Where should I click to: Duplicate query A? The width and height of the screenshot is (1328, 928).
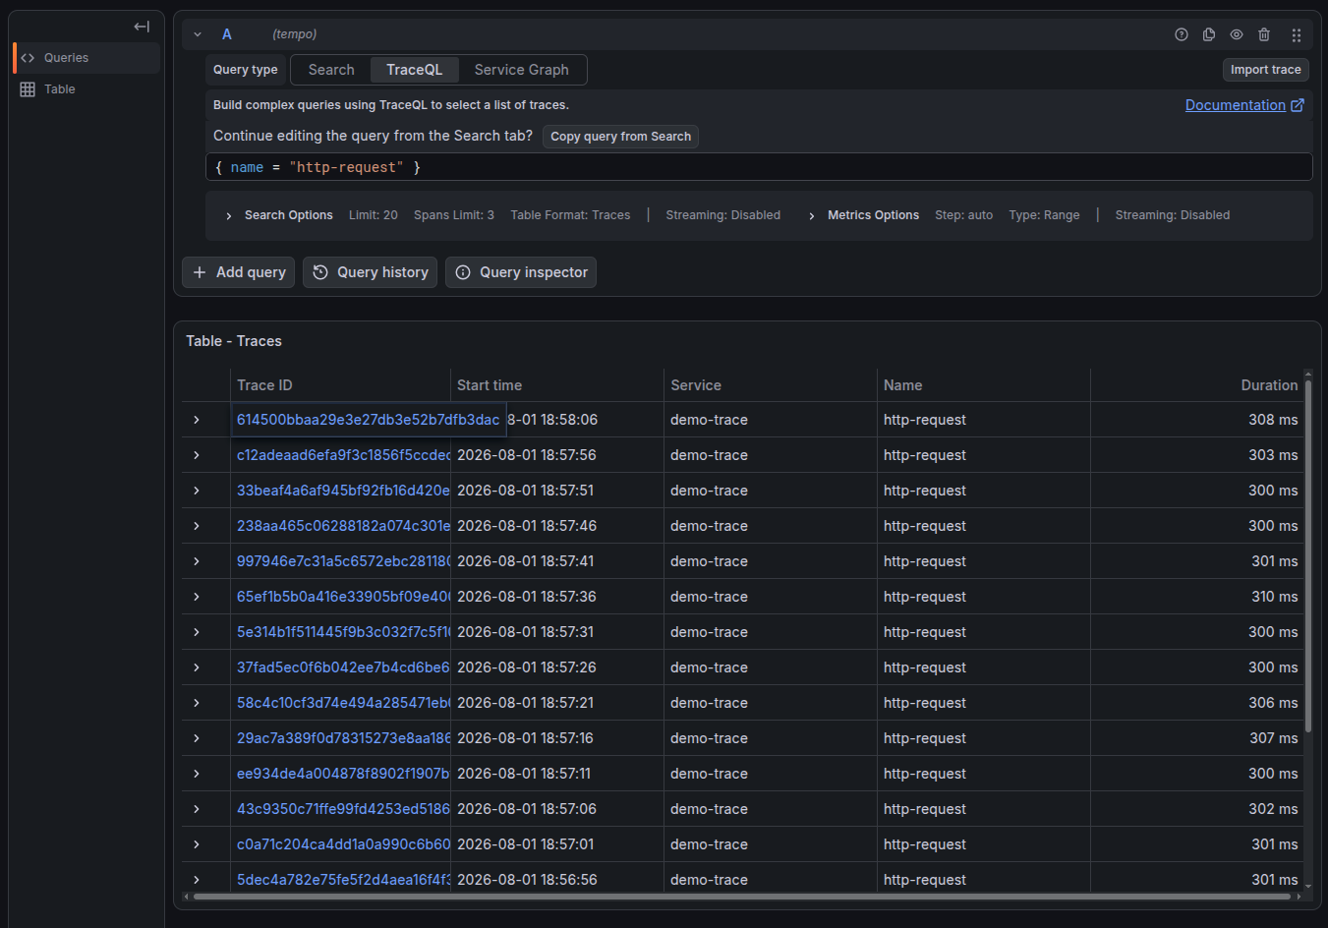[x=1209, y=34]
